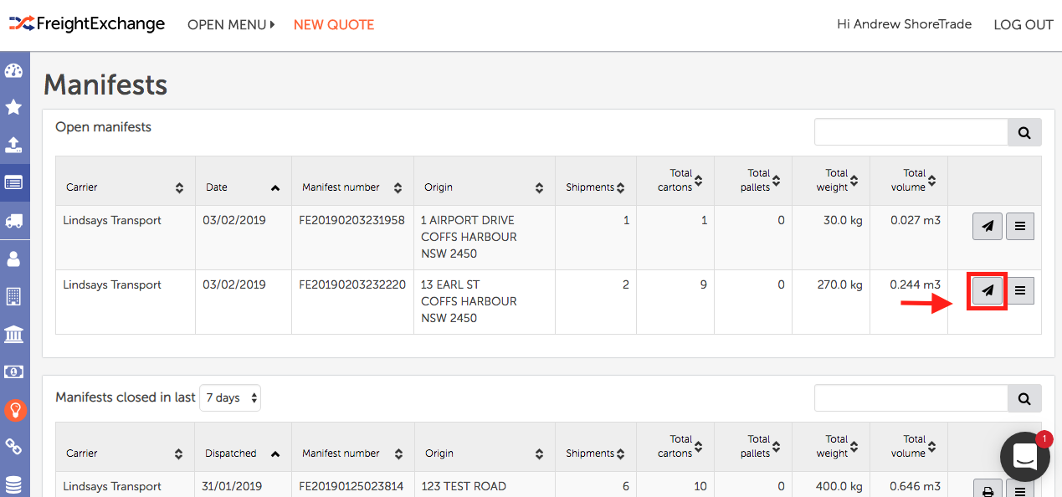Select the upload tray icon in sidebar
The width and height of the screenshot is (1062, 497).
click(13, 144)
